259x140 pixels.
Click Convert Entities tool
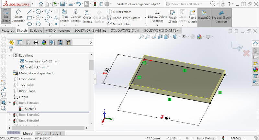coord(76,16)
